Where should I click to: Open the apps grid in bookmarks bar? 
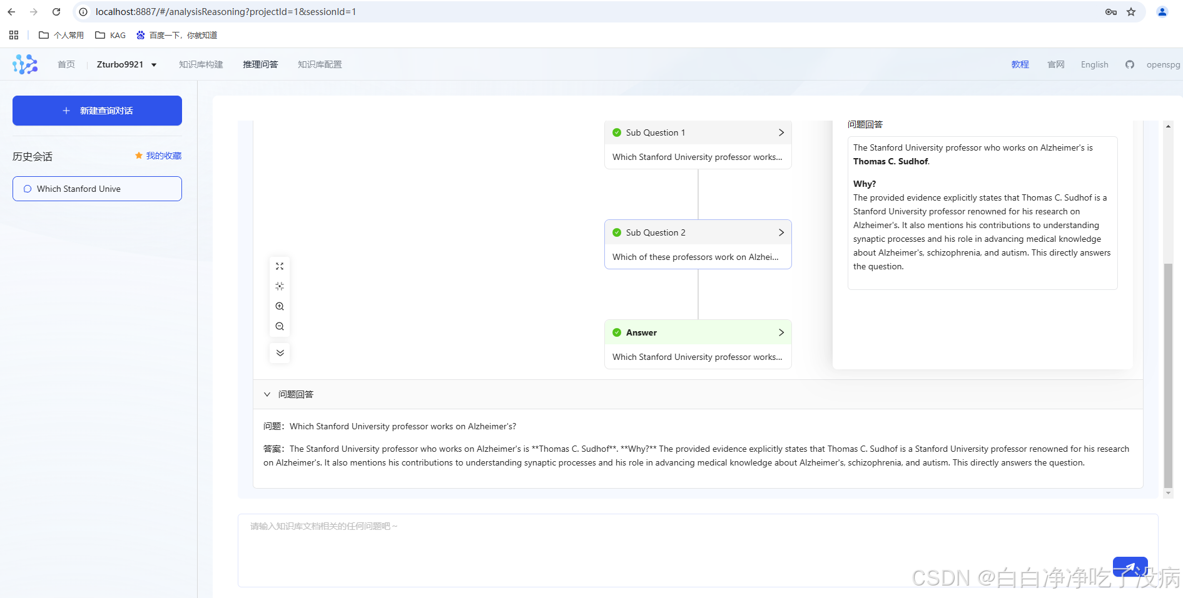point(14,35)
